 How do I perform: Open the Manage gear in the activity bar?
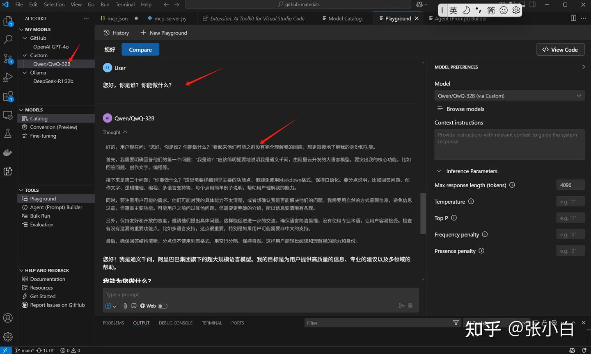tap(8, 337)
